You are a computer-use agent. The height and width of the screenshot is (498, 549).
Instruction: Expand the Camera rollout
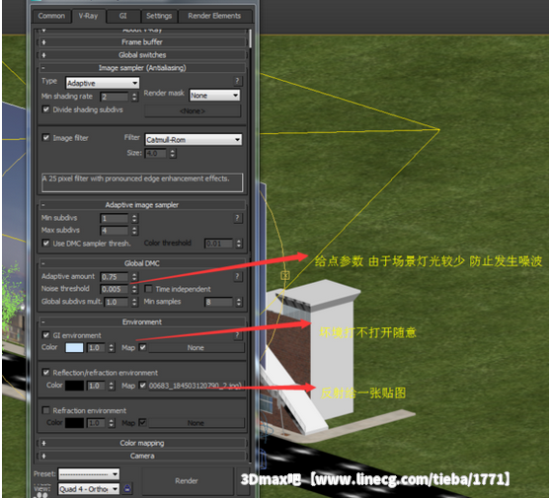click(x=142, y=456)
